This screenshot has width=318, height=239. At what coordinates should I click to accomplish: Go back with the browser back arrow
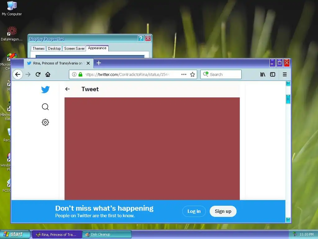[18, 74]
